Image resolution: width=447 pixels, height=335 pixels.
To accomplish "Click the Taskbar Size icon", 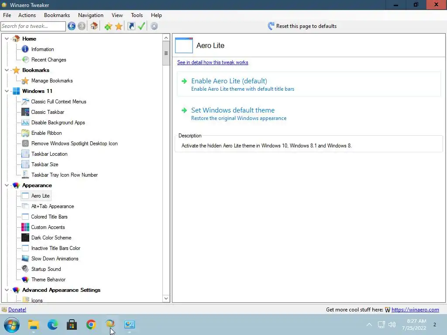I will (25, 164).
